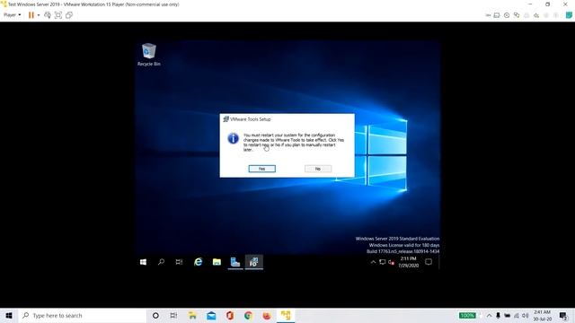Open guest clock showing 2:11 PM
The height and width of the screenshot is (323, 575).
[x=408, y=262]
